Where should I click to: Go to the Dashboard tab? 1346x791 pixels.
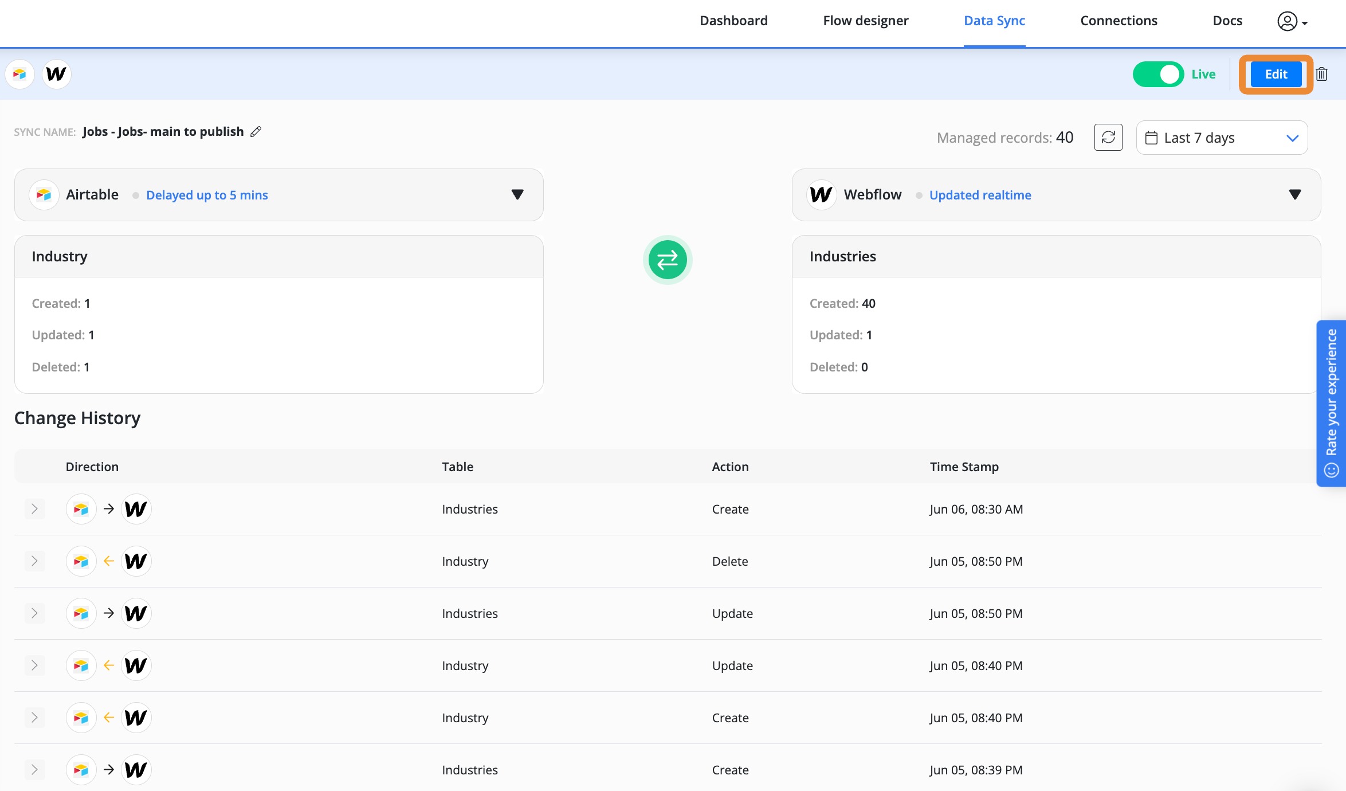tap(733, 21)
